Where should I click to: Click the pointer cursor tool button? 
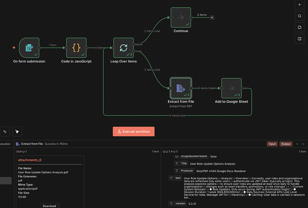click(x=17, y=131)
